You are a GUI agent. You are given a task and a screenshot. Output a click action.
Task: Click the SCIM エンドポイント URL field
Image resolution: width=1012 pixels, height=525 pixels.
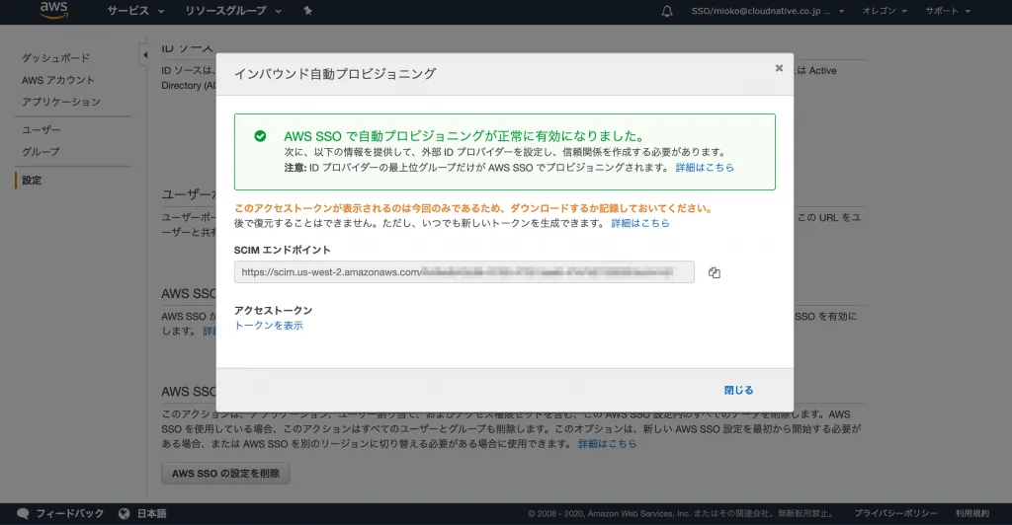pos(464,271)
